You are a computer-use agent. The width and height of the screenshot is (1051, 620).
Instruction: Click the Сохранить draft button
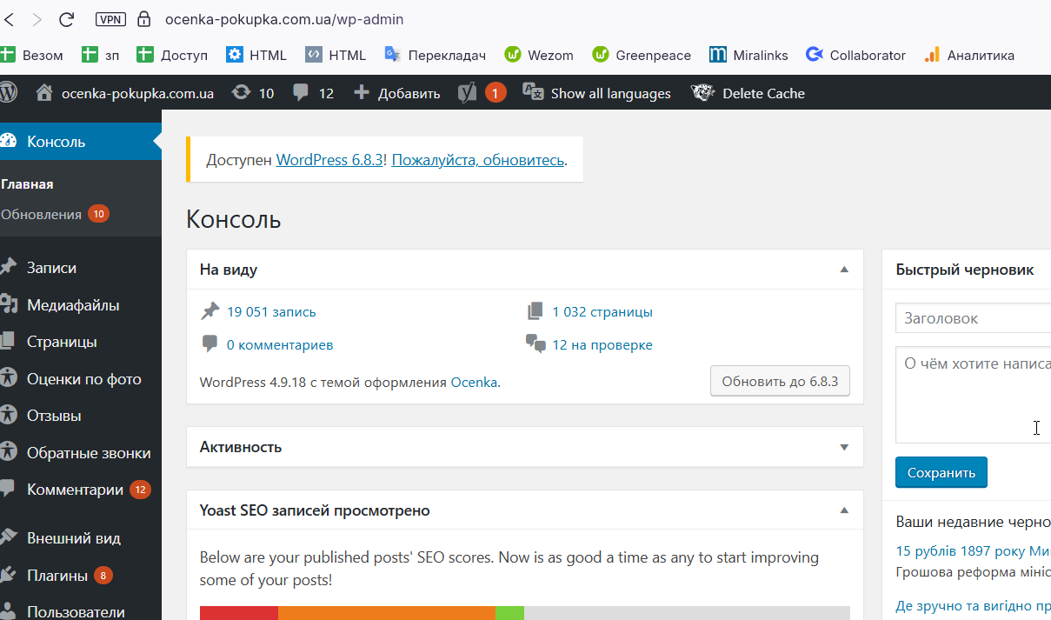941,472
